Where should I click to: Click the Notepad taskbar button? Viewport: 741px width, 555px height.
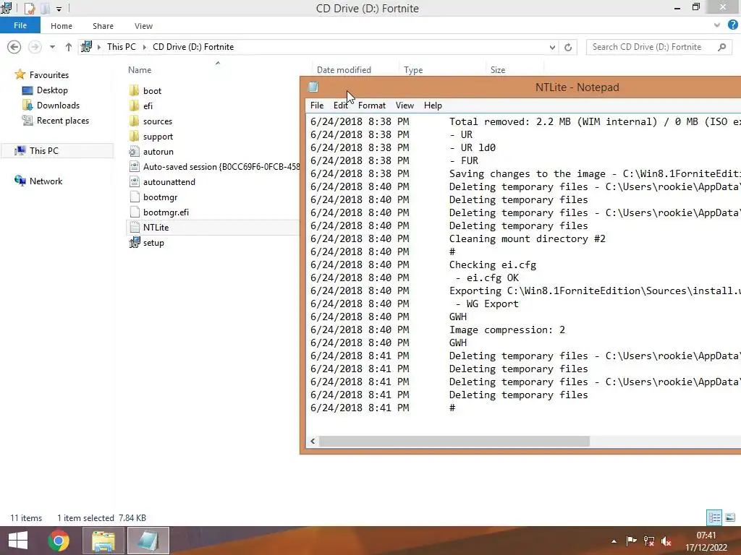(148, 541)
